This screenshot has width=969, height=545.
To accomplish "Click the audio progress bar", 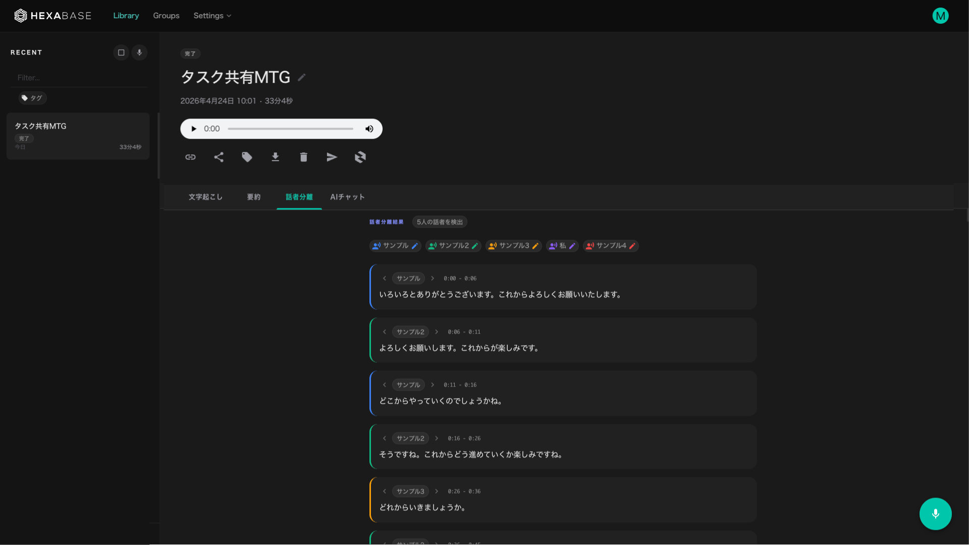I will [290, 129].
